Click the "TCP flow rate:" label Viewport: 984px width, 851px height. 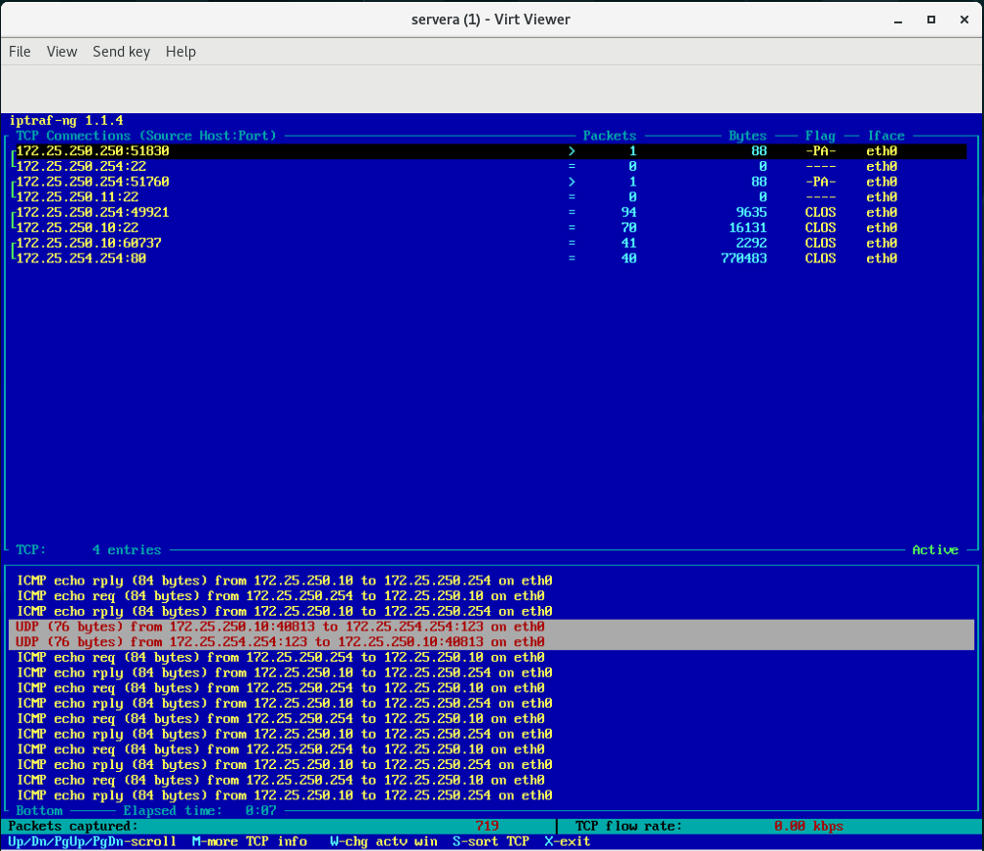click(x=629, y=827)
